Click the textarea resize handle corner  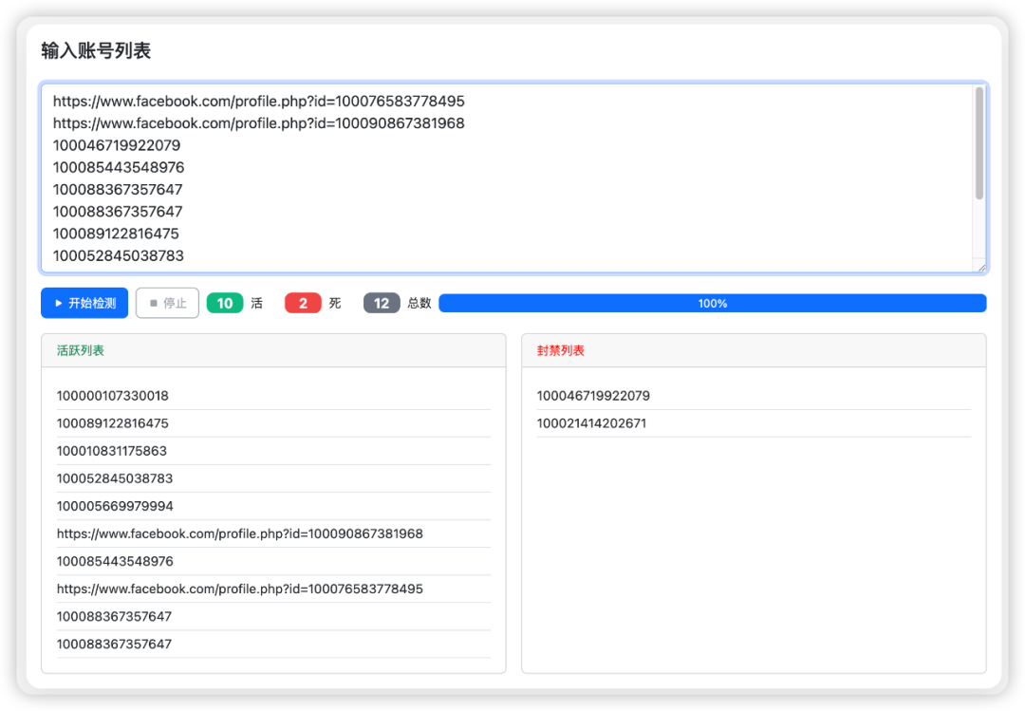point(981,267)
